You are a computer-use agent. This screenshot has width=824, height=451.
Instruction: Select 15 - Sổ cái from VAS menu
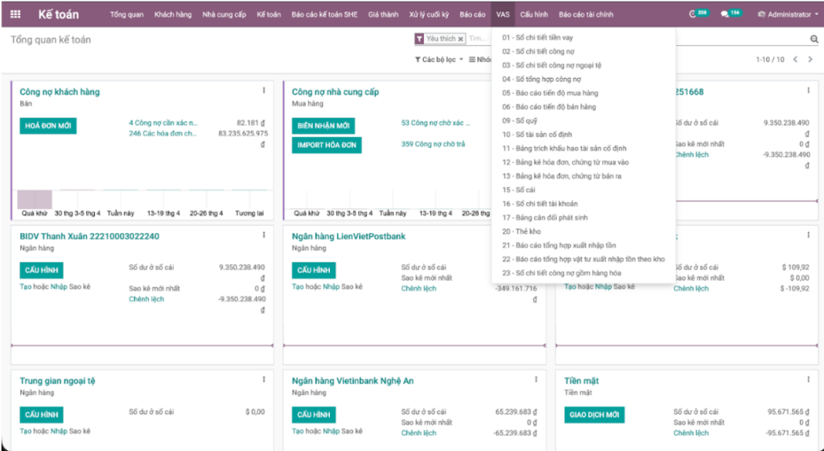click(518, 190)
